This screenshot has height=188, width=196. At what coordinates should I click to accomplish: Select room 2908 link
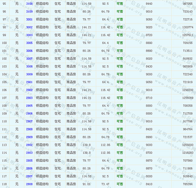[29, 129]
